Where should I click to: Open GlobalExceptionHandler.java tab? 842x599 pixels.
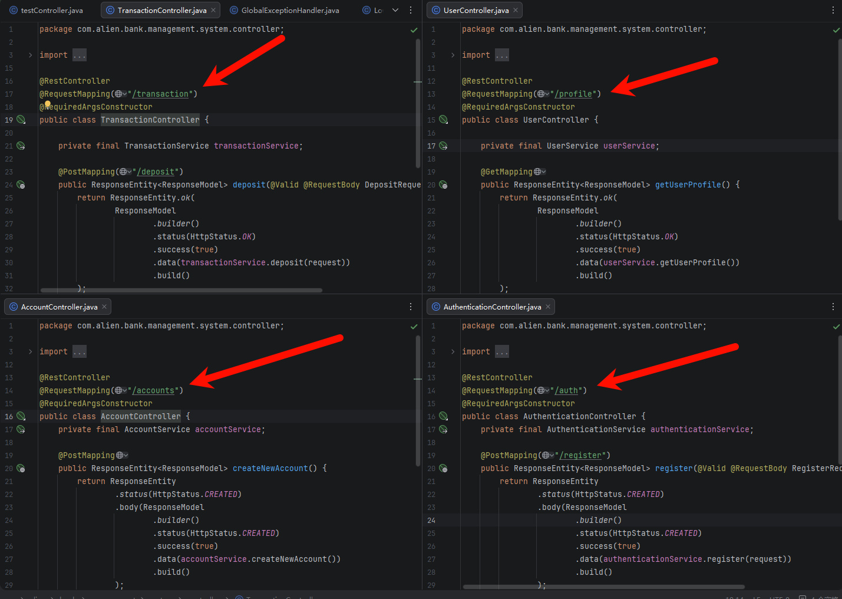(x=285, y=10)
